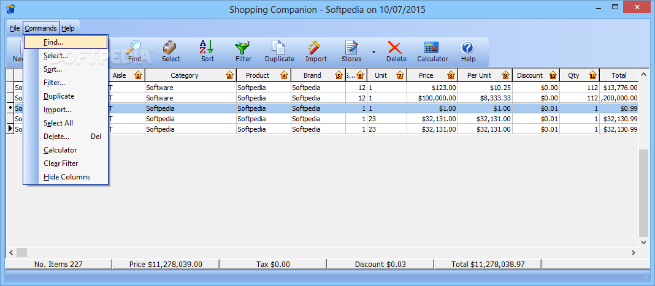Click the Delete red X toolbar icon
Image resolution: width=655 pixels, height=286 pixels.
396,47
